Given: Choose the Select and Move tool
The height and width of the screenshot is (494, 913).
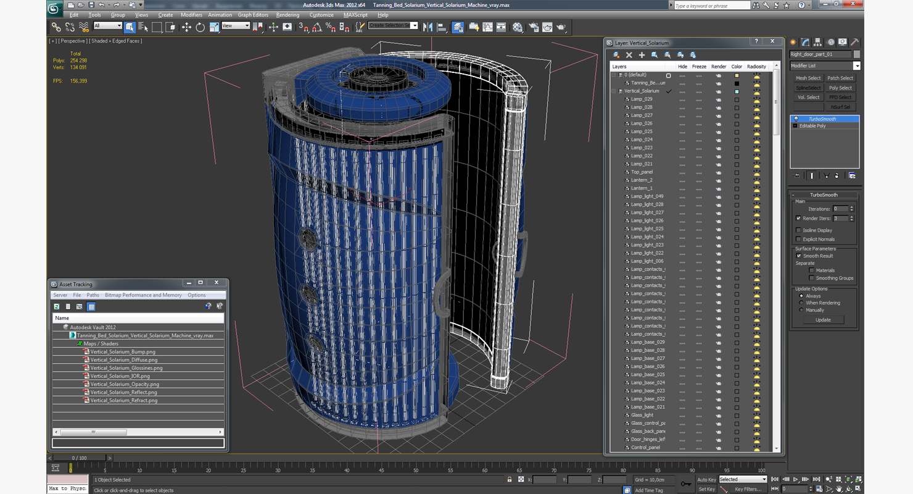Looking at the screenshot, I should [186, 27].
